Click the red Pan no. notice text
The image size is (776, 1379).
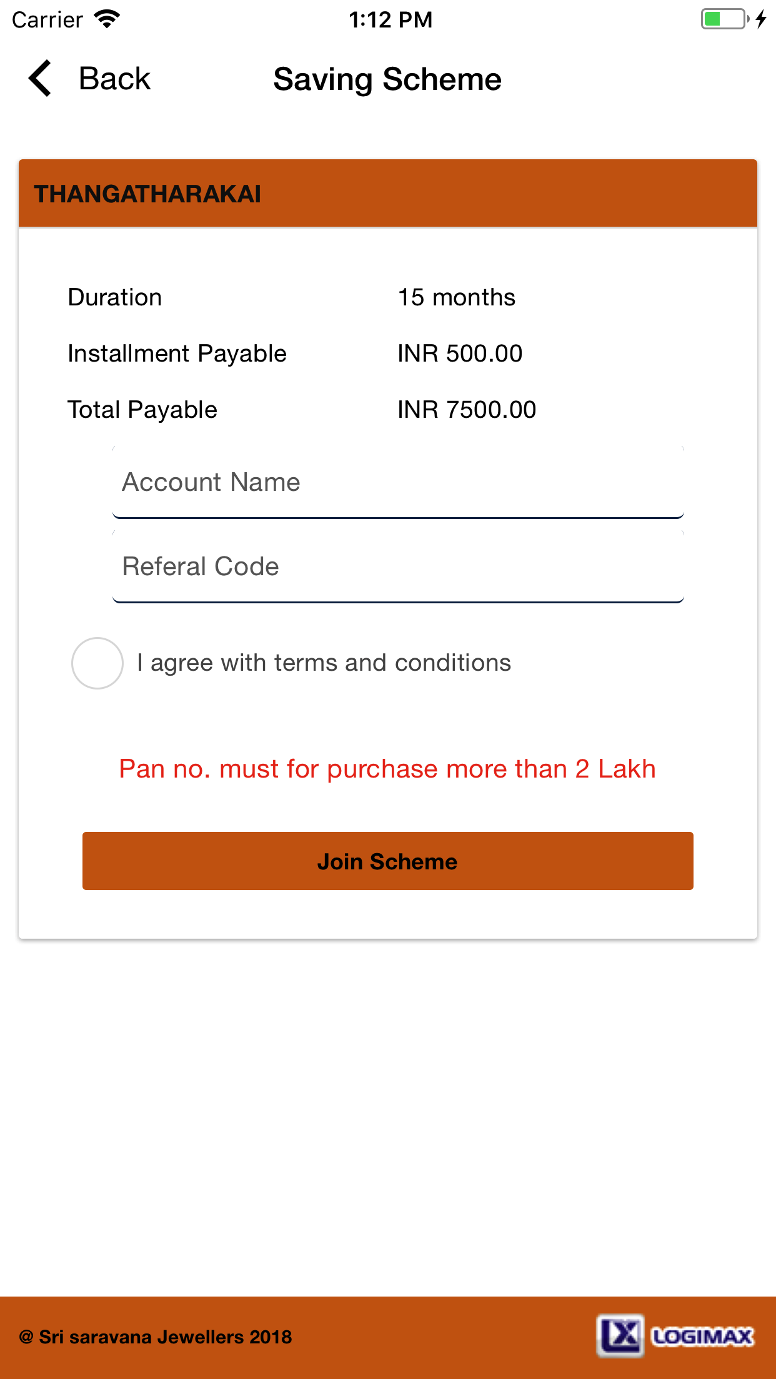click(x=387, y=769)
